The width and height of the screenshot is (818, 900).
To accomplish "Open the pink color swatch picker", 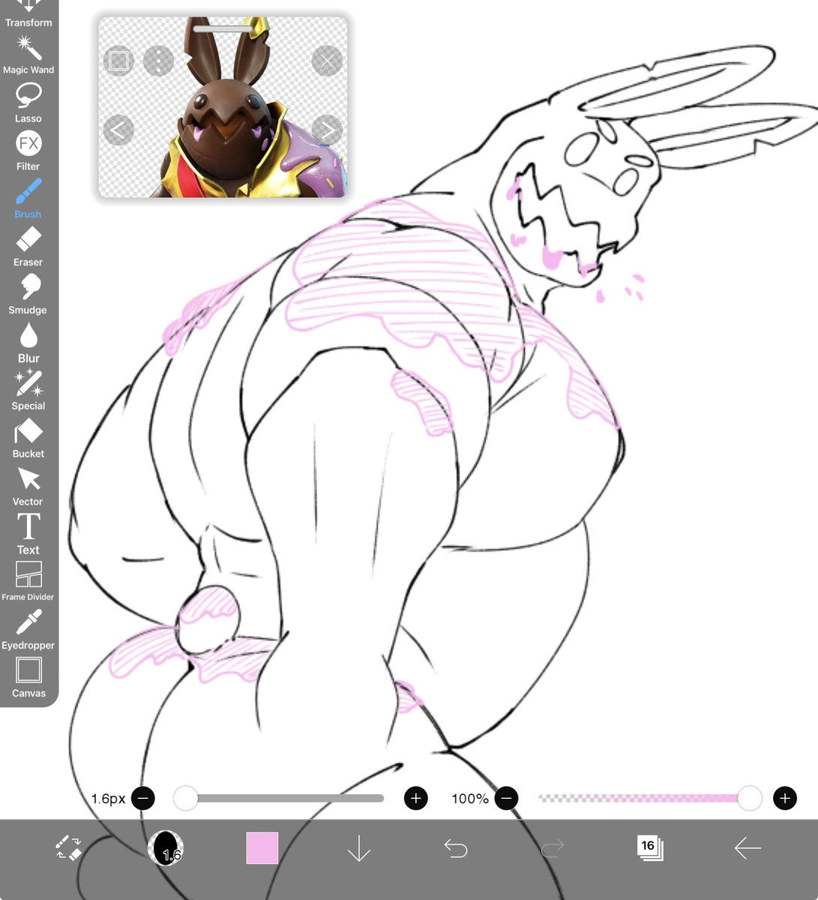I will [262, 848].
